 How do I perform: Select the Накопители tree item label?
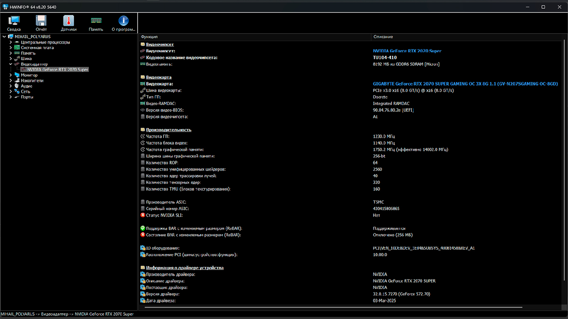point(32,81)
